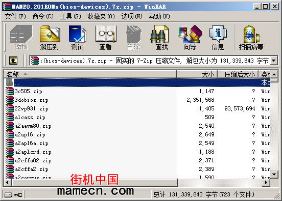Open the 查看 (View) toolbar icon
The width and height of the screenshot is (282, 201).
click(106, 38)
